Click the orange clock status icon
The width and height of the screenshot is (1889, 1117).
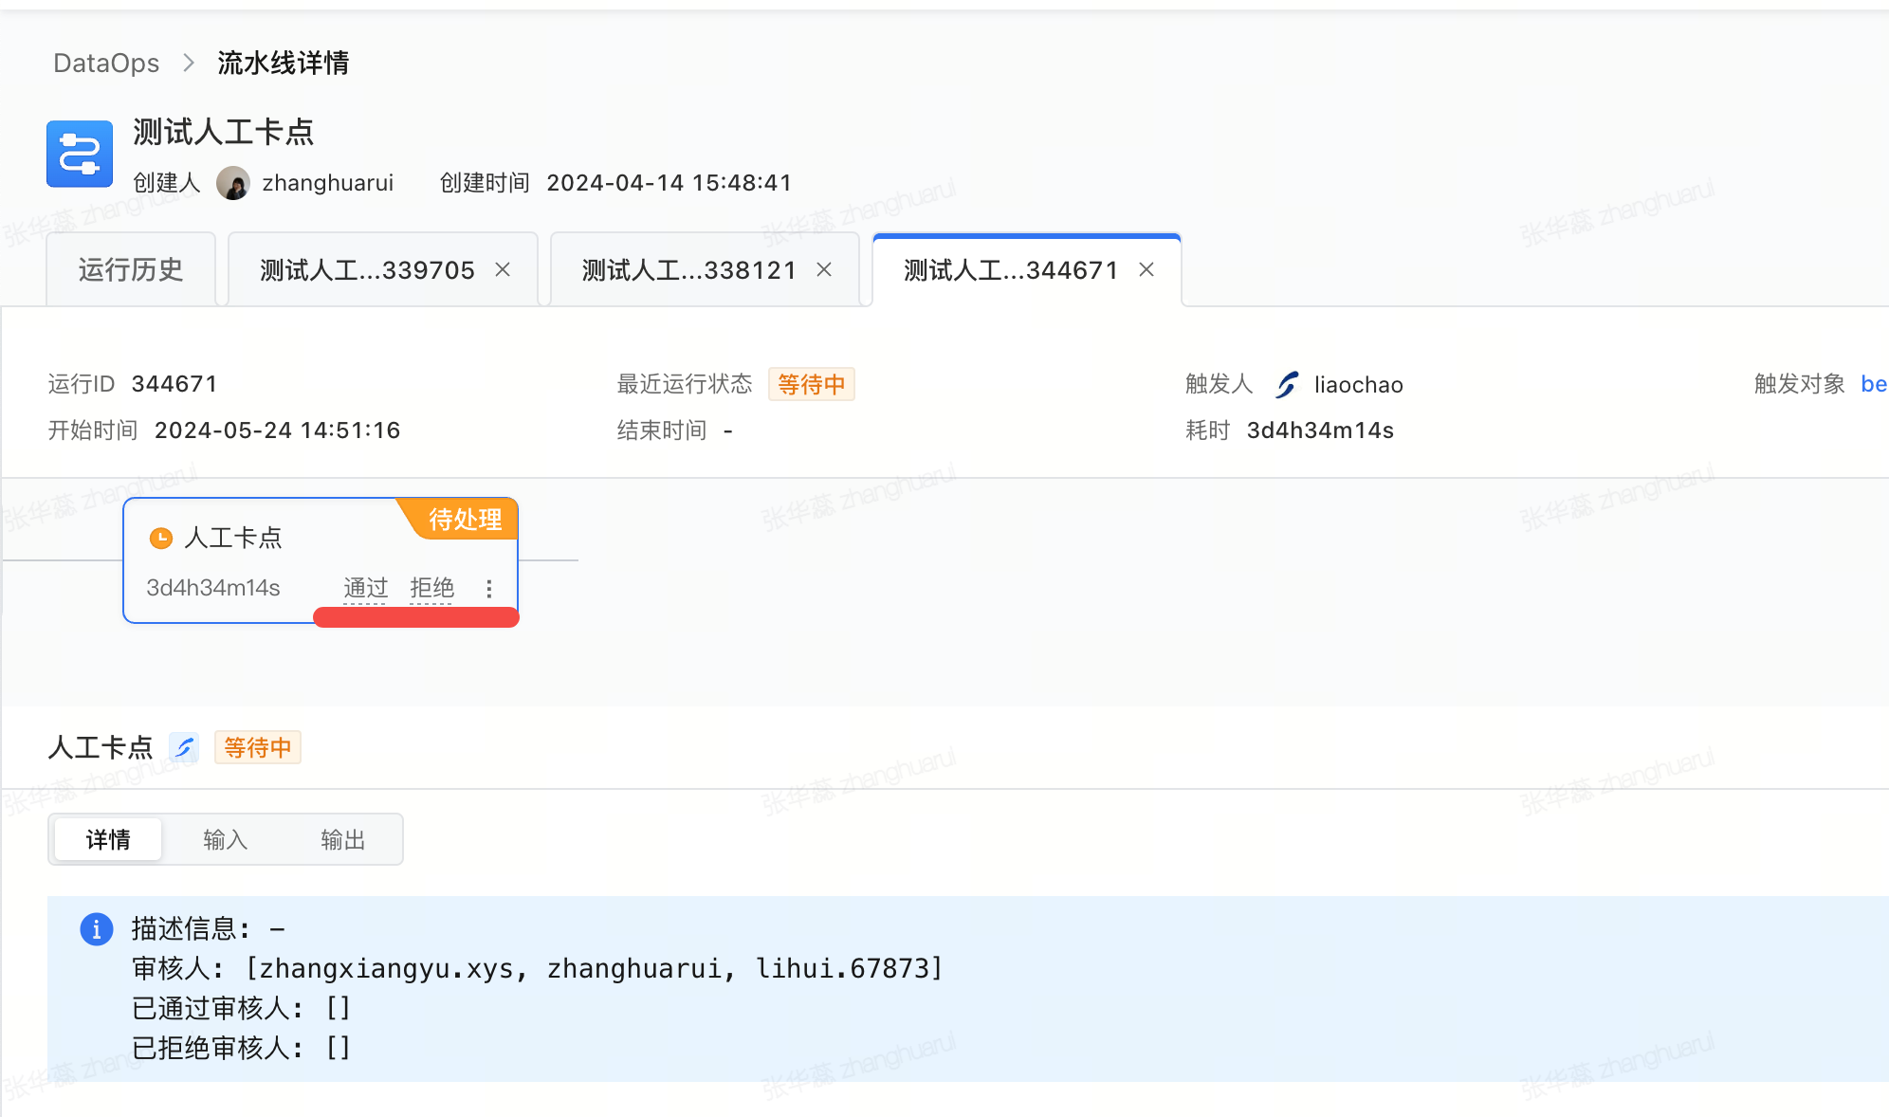(161, 539)
